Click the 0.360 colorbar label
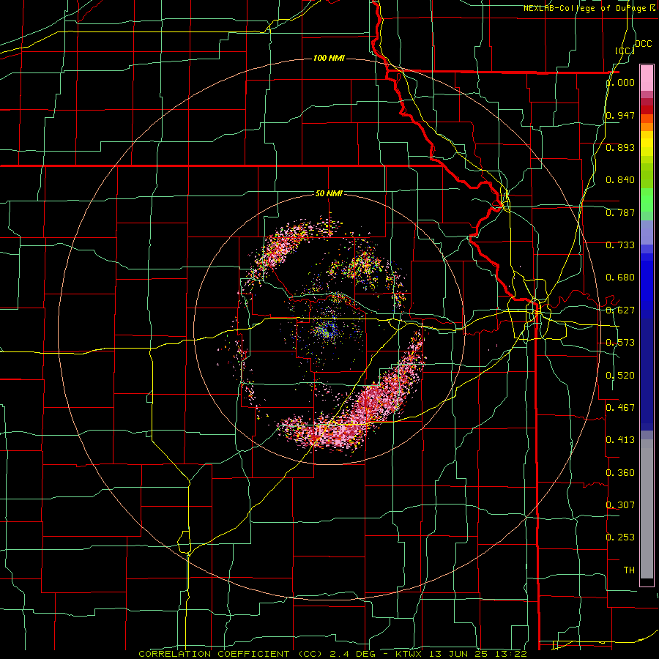This screenshot has width=659, height=659. pos(620,473)
